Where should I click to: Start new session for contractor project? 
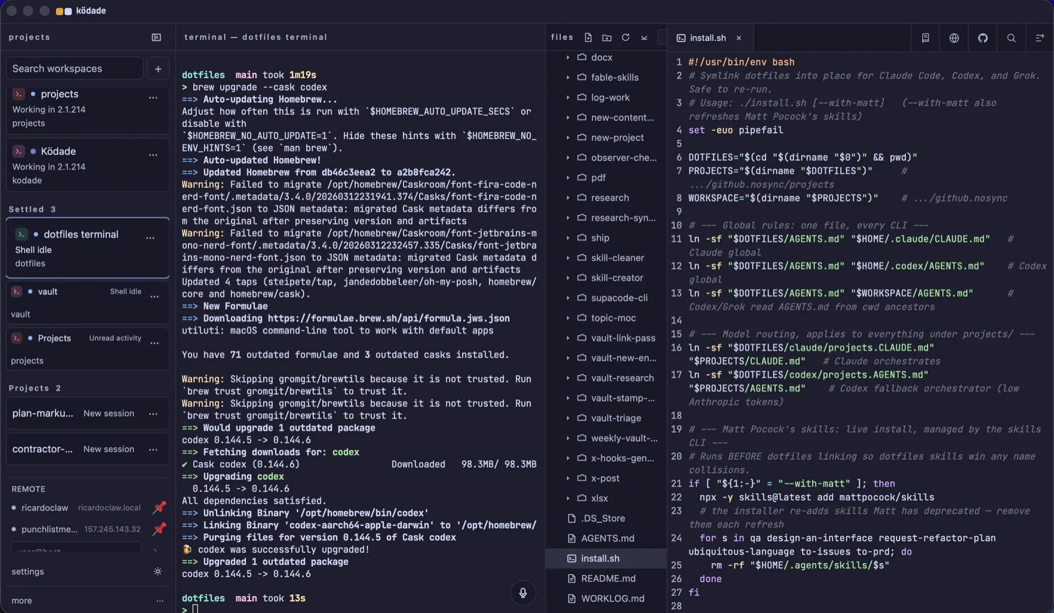109,449
